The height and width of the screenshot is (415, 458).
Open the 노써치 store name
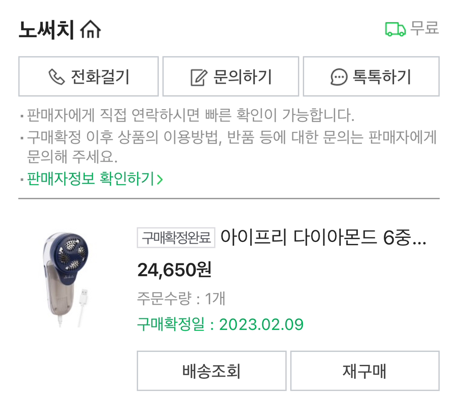pos(46,30)
